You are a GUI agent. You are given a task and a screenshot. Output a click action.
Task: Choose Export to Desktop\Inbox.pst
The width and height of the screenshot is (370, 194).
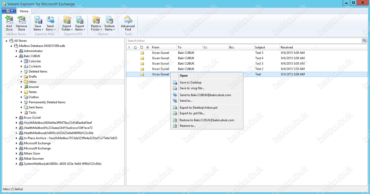207,108
